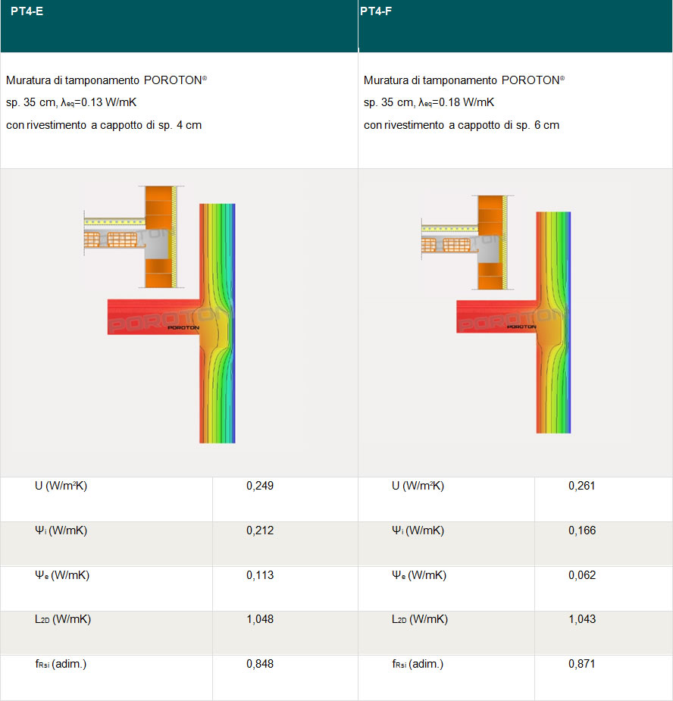Click the U value 0,249

coord(260,486)
